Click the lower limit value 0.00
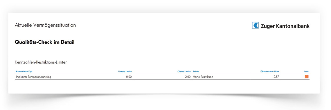 click(x=129, y=77)
